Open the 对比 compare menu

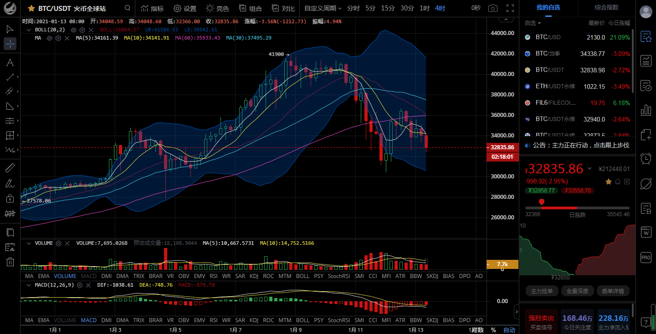(x=283, y=8)
